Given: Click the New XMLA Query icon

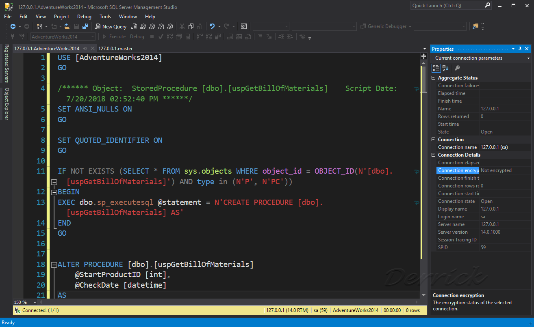Looking at the screenshot, I should pyautogui.click(x=161, y=26).
